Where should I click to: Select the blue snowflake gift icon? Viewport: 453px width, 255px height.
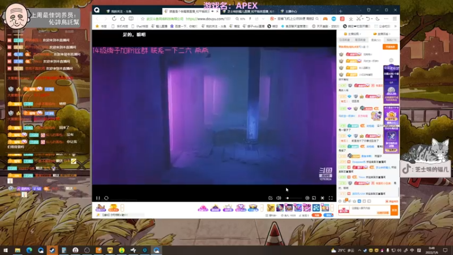[x=316, y=207]
